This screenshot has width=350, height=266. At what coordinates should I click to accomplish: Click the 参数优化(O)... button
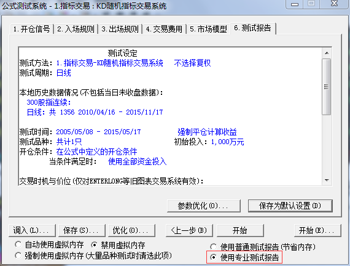click(x=203, y=206)
